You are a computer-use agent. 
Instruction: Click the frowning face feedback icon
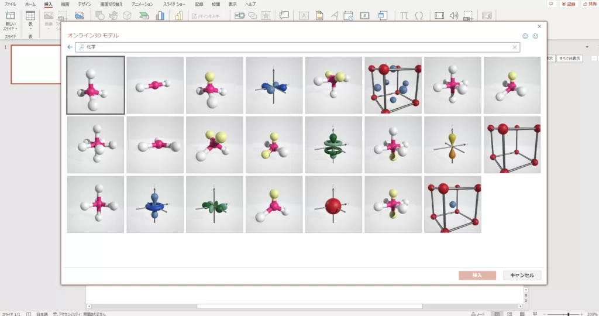(535, 36)
